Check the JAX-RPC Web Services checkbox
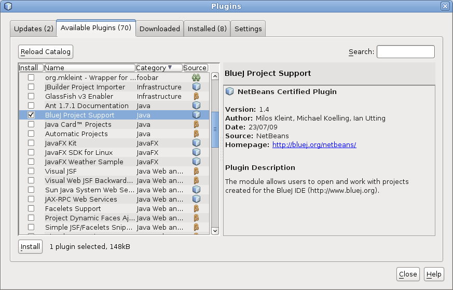 [x=31, y=199]
